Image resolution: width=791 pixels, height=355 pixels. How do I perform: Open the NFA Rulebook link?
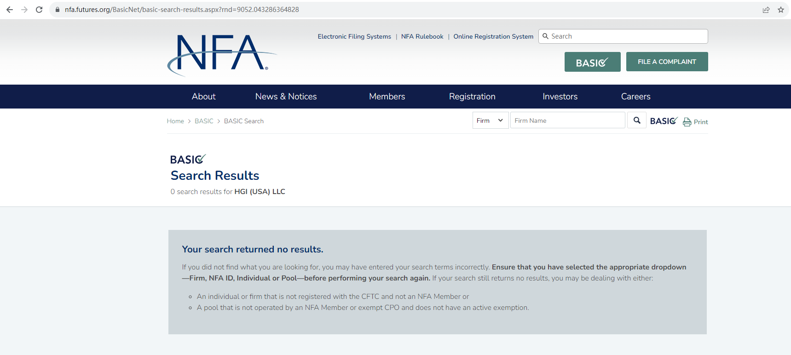tap(422, 36)
